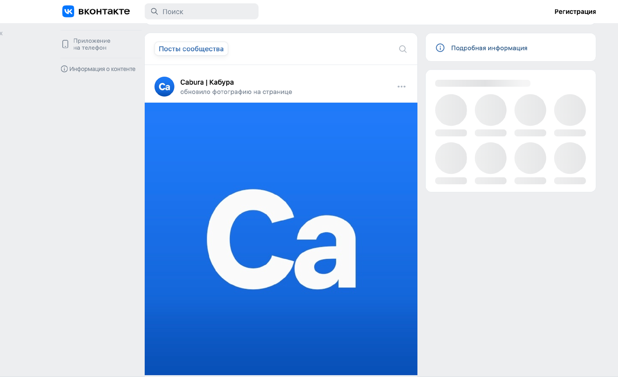Open Подробная информация link

(489, 48)
